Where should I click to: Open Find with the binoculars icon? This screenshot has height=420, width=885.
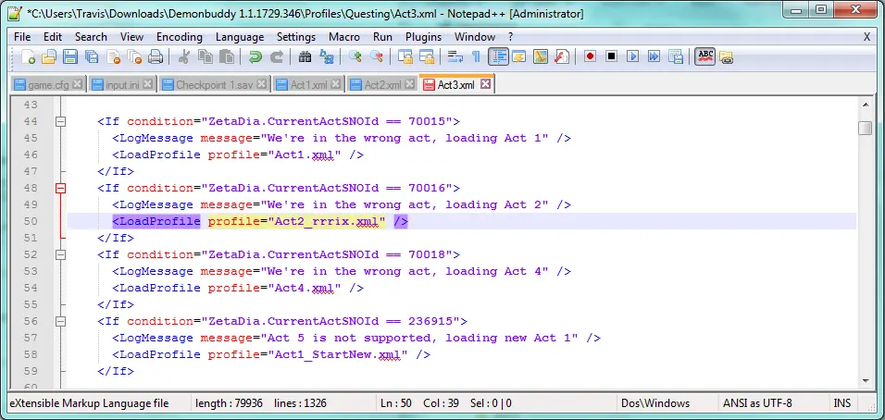[305, 56]
